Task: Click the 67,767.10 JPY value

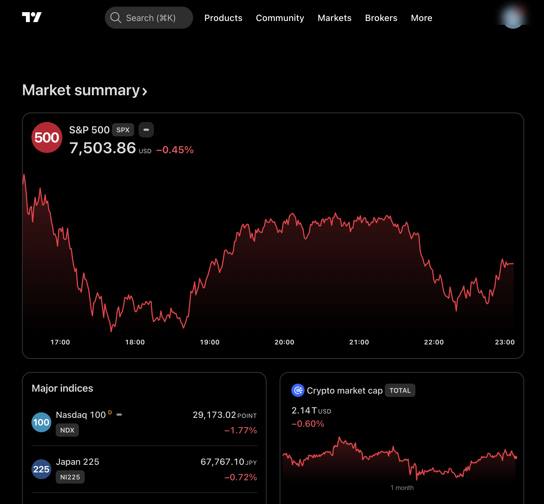Action: click(x=229, y=462)
